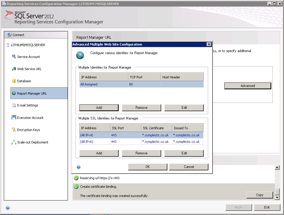Close the Advanced Multiple Web Site dialog
Viewport: 284px width, 215px height.
coord(209,44)
